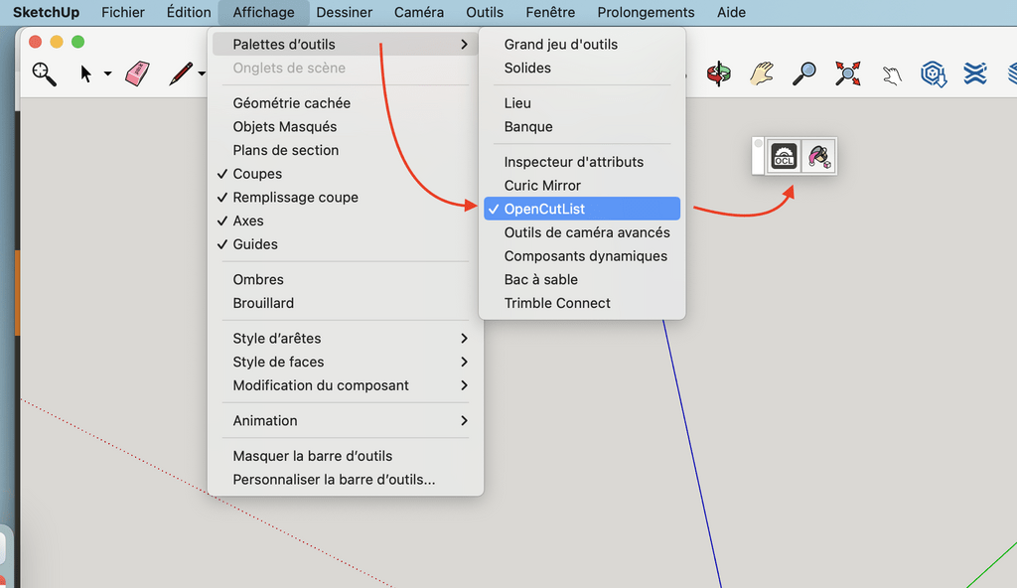Click the pointing-hand tool icon
Image resolution: width=1017 pixels, height=588 pixels.
(x=892, y=75)
